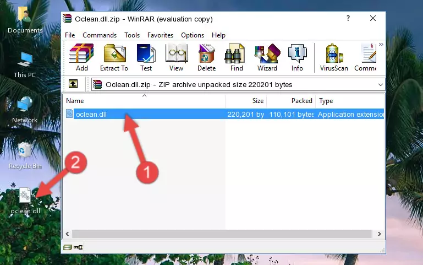Sort by the Packed column header
The width and height of the screenshot is (423, 265).
pos(291,101)
